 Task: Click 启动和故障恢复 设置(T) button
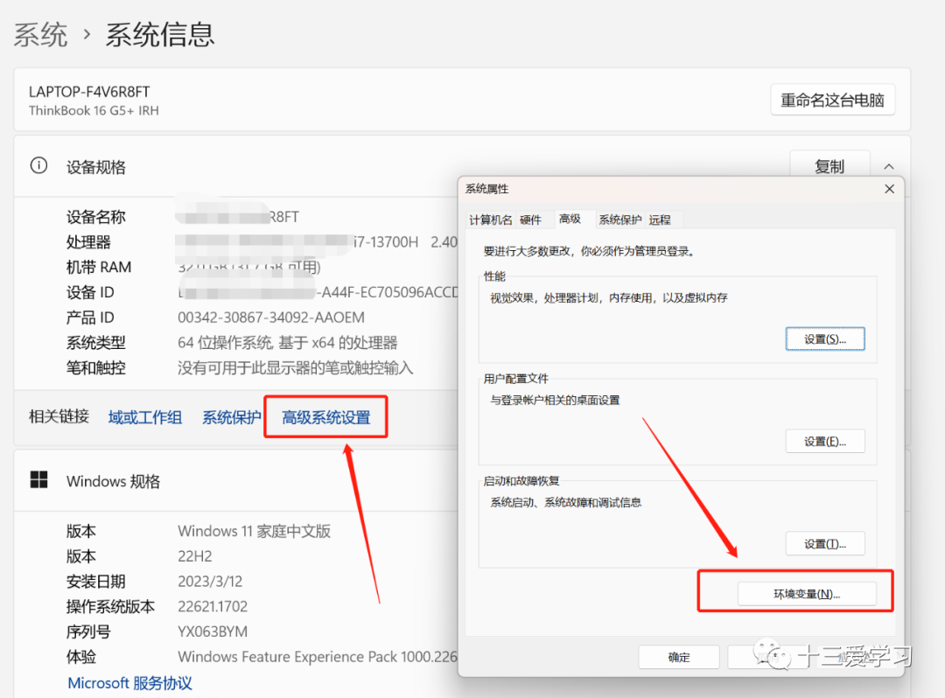coord(825,543)
